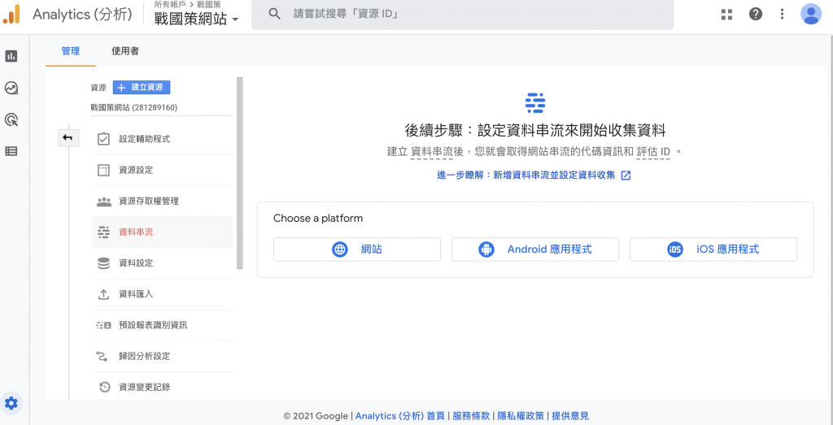
Task: Click the user account avatar
Action: [811, 15]
